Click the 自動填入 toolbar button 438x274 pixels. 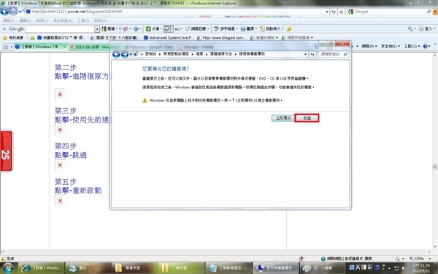272,28
